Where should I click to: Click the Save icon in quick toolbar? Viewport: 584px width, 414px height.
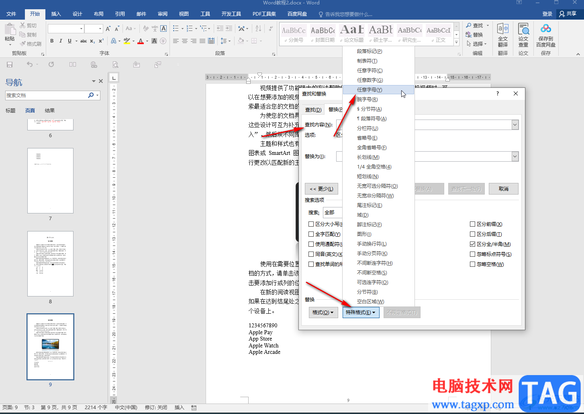pos(10,65)
